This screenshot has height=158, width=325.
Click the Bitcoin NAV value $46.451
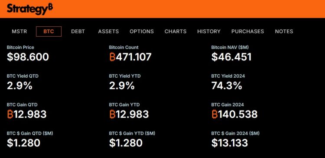(x=231, y=57)
